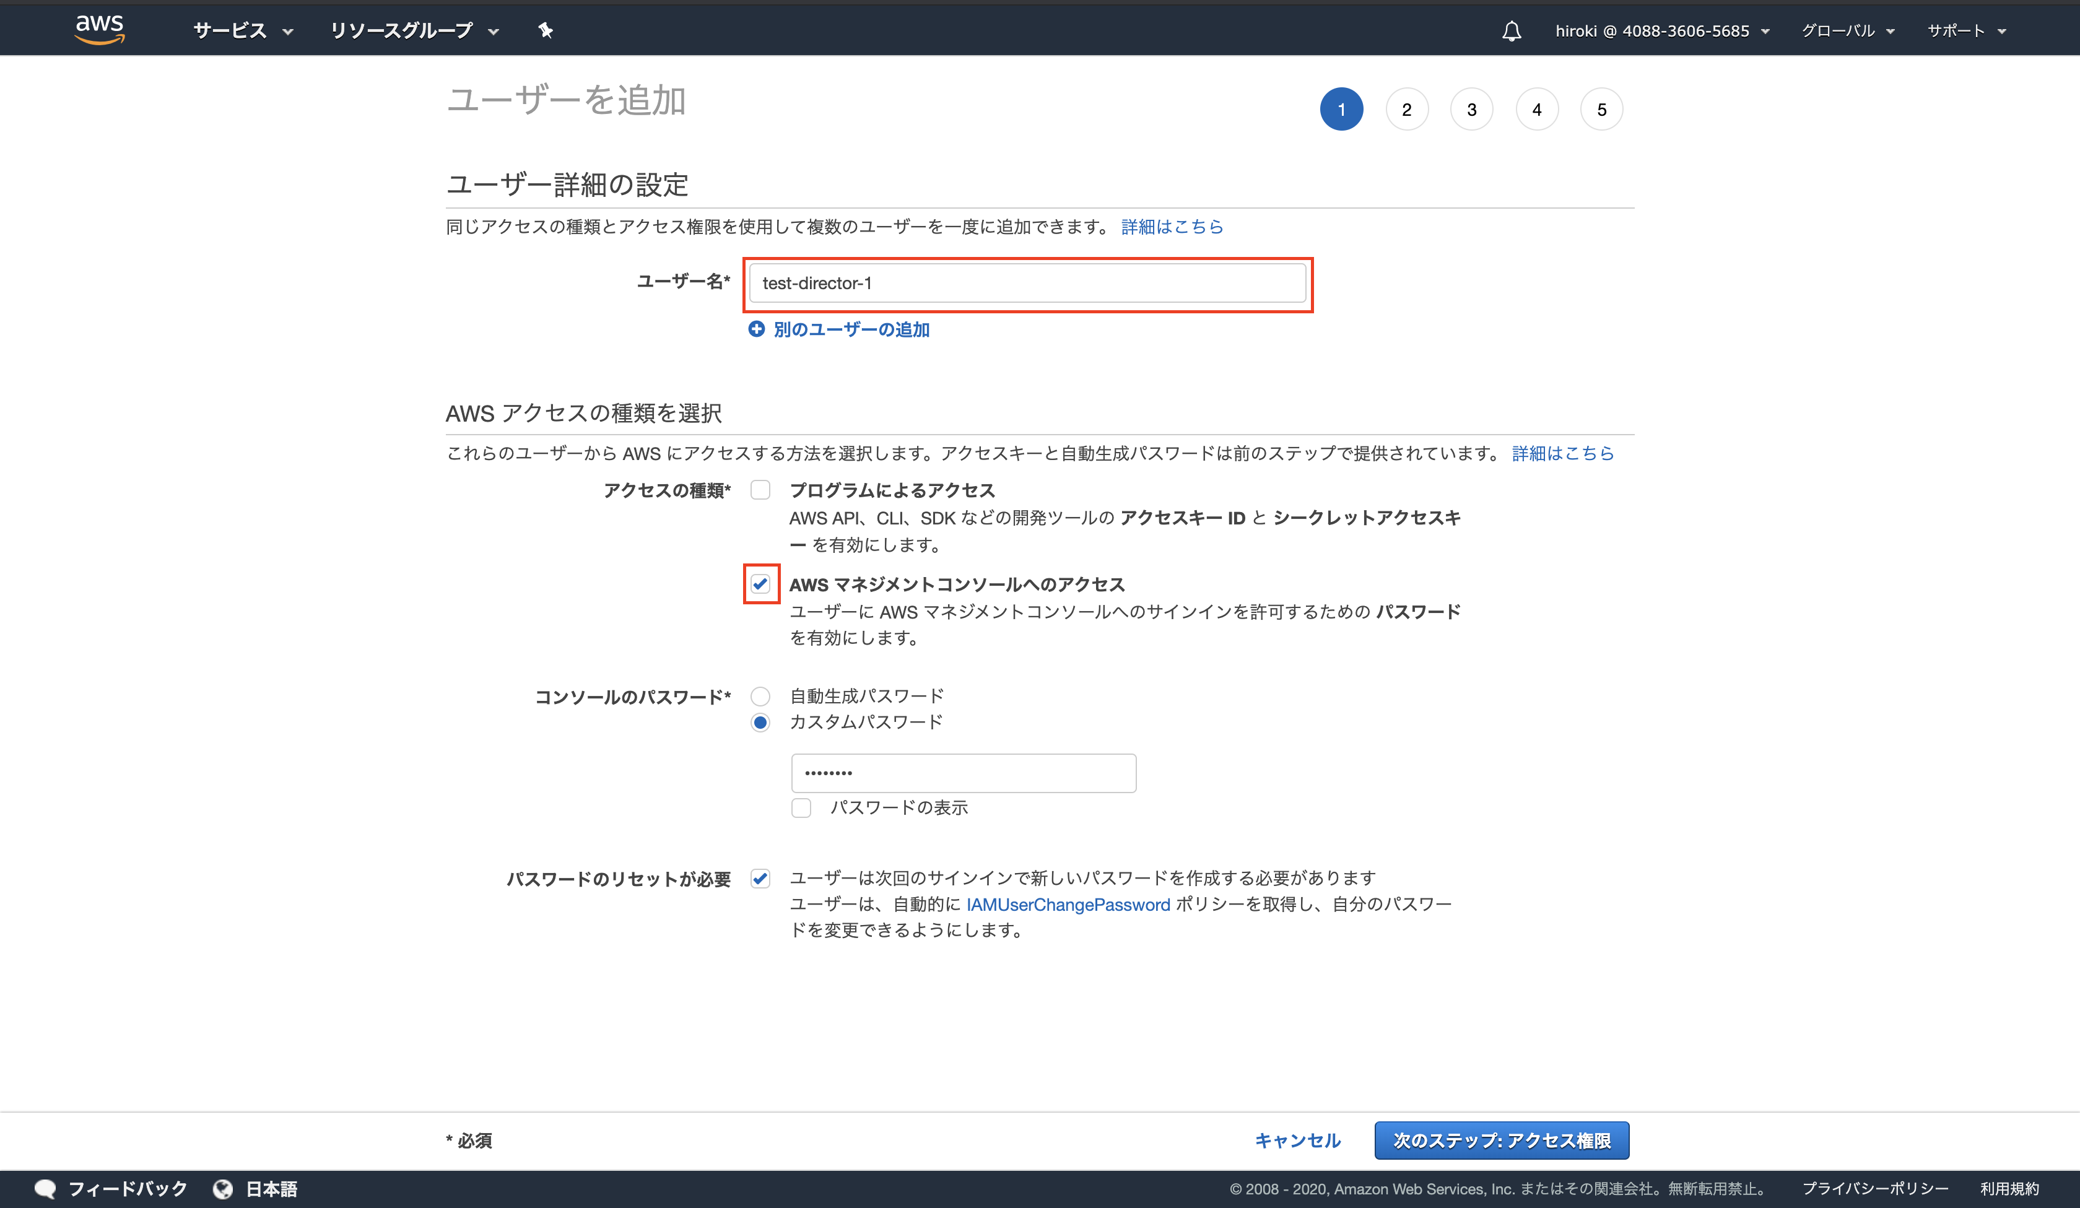Open the サポート dropdown menu
Screen dimensions: 2080x1208
(1966, 30)
